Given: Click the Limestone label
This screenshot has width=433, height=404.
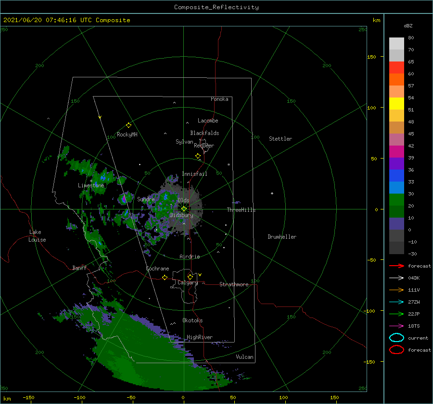Looking at the screenshot, I should click(x=91, y=185).
